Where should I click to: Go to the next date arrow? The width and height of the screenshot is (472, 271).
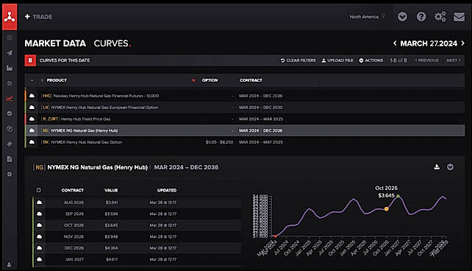(x=463, y=43)
